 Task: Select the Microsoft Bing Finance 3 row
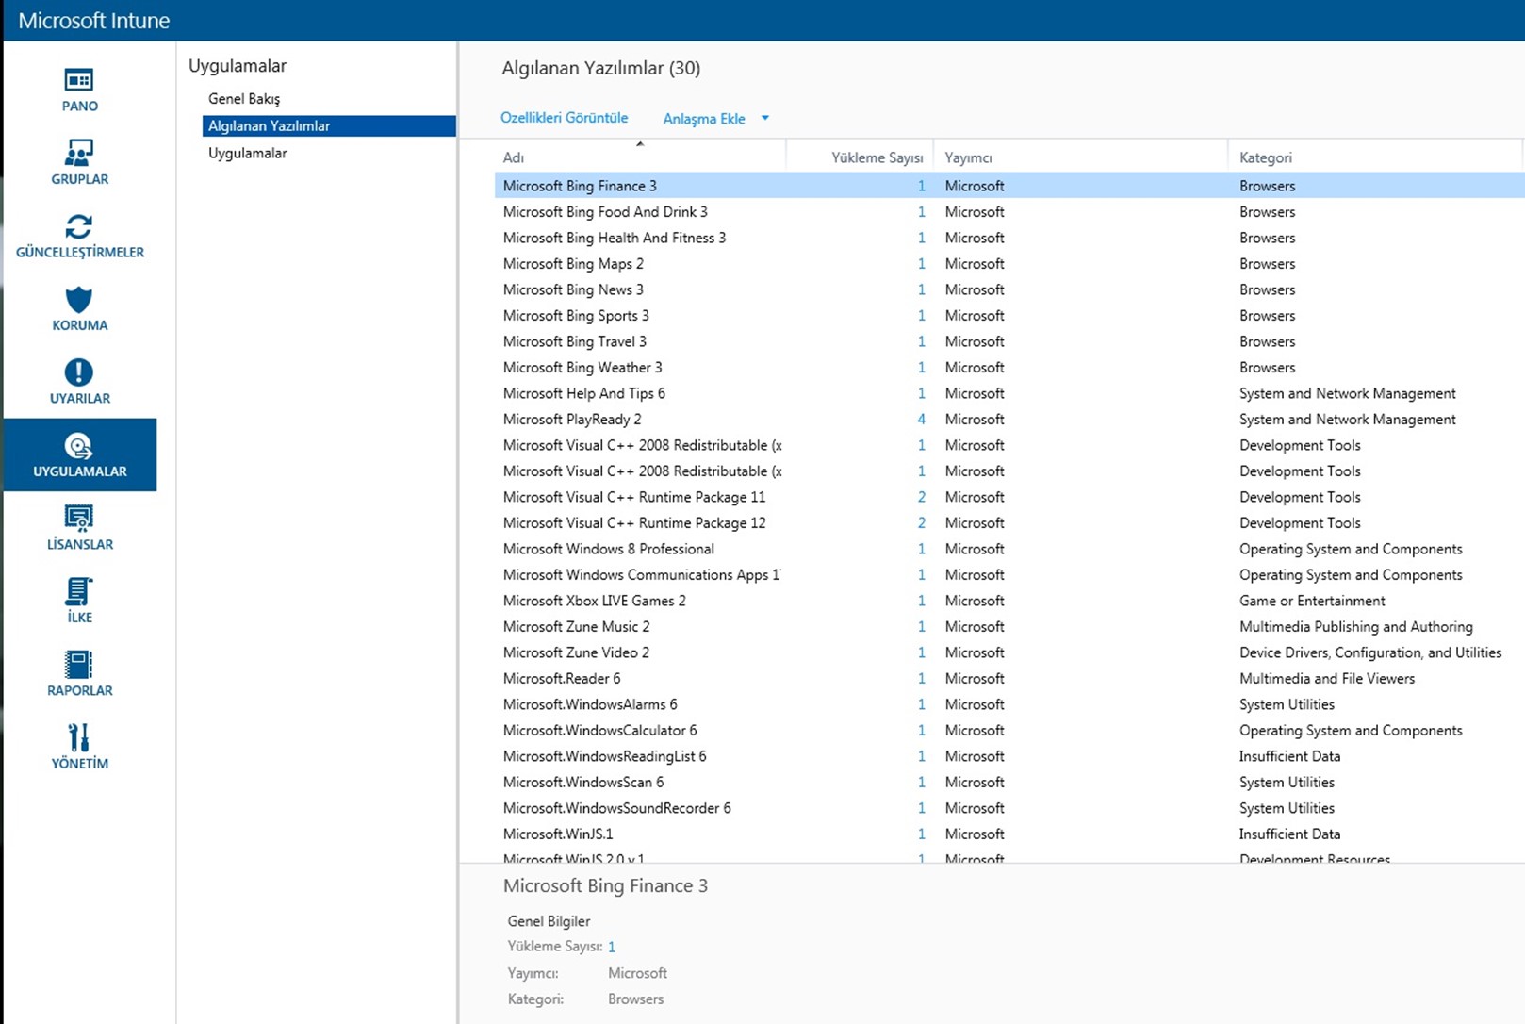tap(1009, 186)
